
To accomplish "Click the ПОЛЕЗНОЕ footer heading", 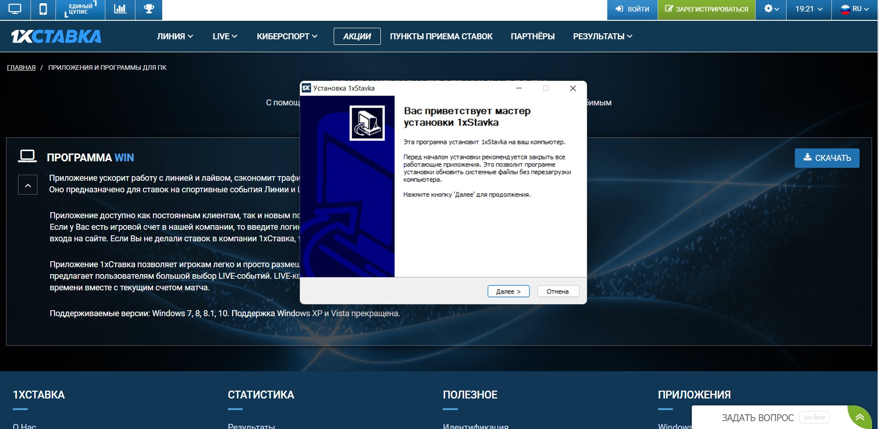I will [x=470, y=395].
